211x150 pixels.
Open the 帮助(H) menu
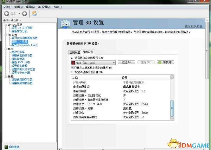(58, 7)
